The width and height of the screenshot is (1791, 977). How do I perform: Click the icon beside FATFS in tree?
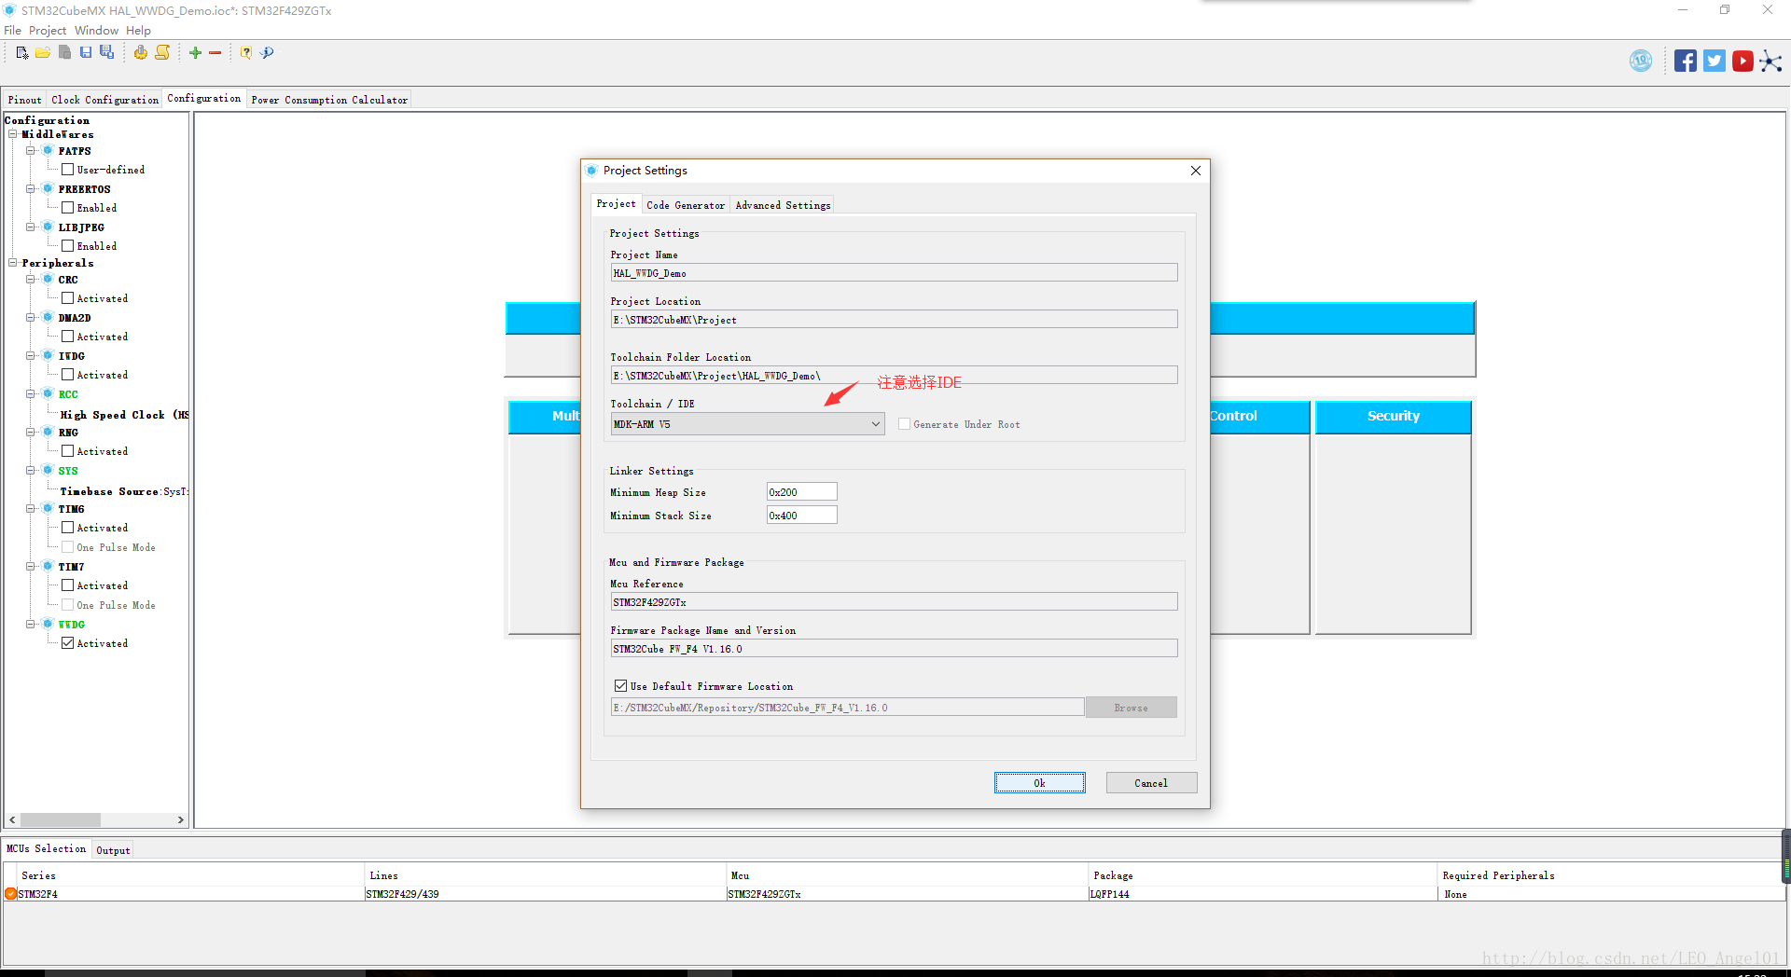coord(48,150)
